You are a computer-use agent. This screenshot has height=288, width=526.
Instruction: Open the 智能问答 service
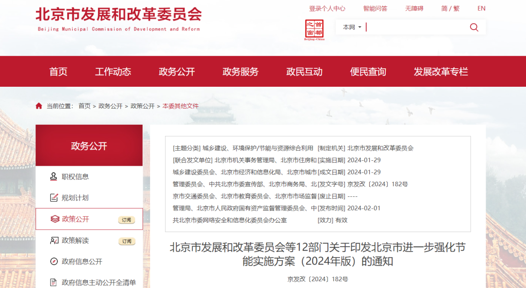click(x=375, y=8)
